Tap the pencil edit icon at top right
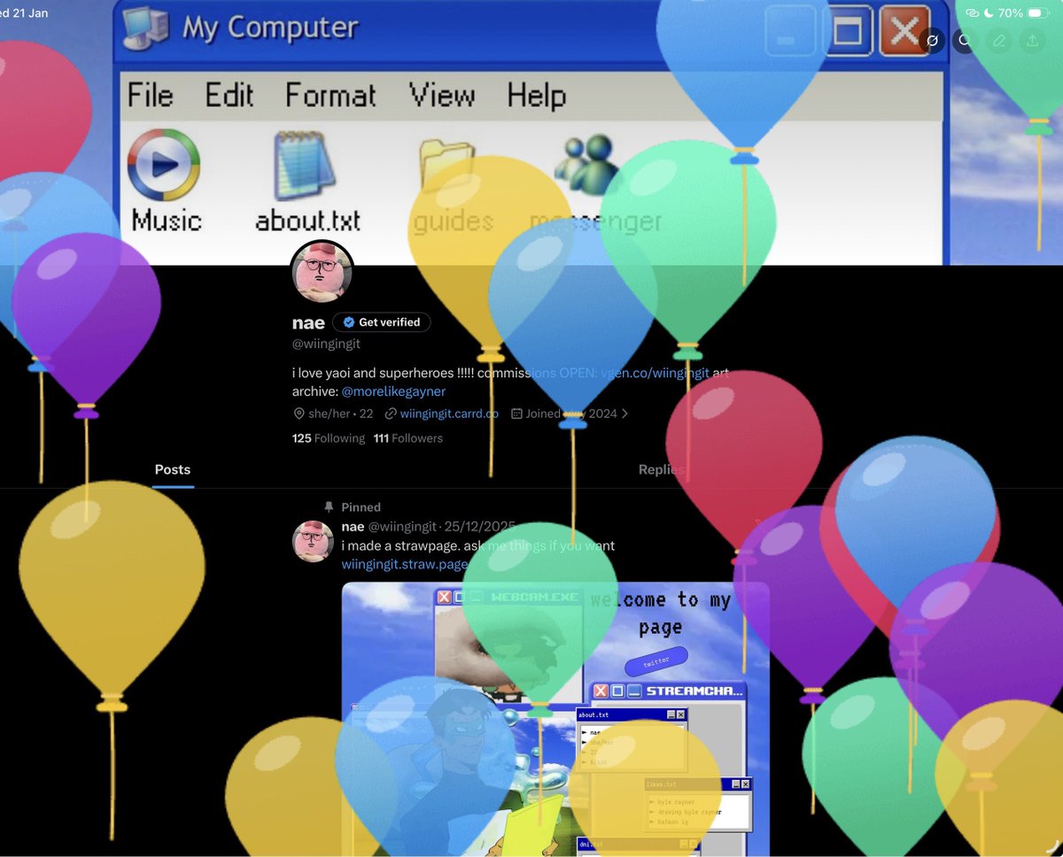Image resolution: width=1063 pixels, height=857 pixels. [x=999, y=40]
